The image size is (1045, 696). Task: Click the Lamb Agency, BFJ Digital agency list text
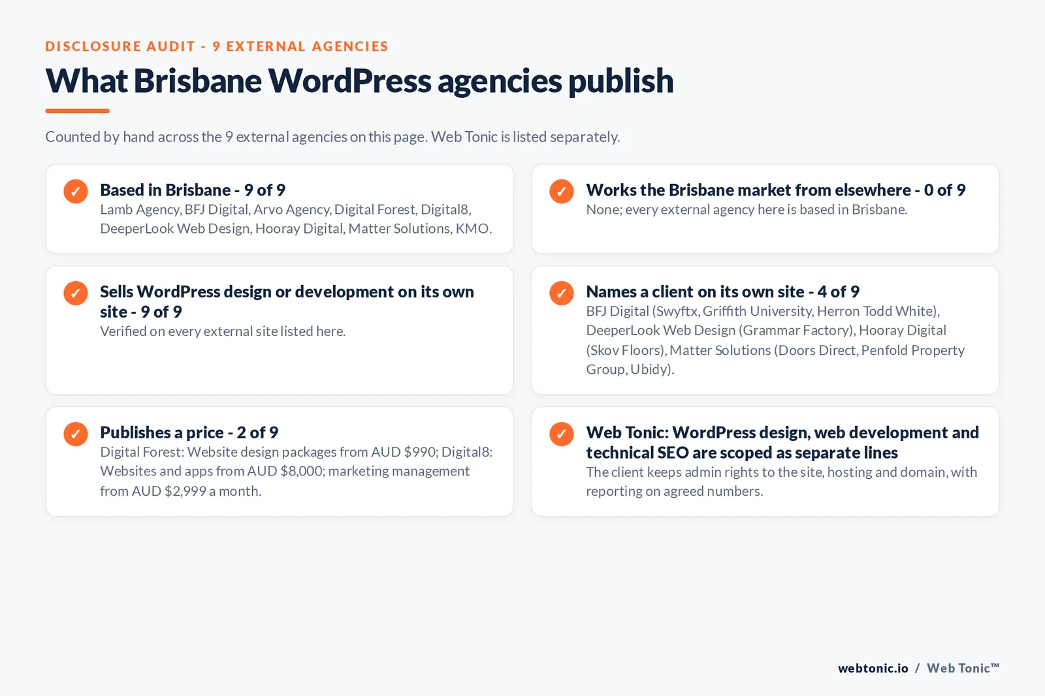296,219
